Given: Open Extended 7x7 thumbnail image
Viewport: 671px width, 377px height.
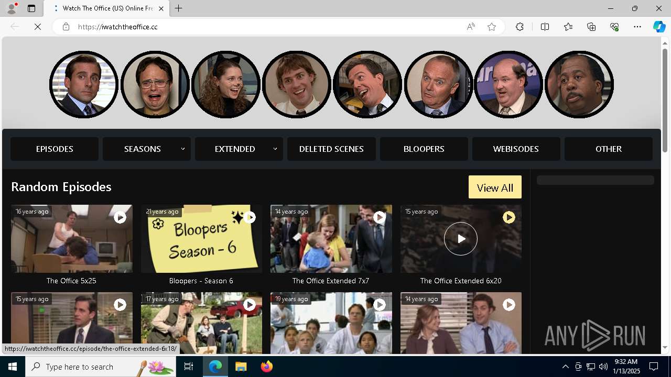Looking at the screenshot, I should coord(331,239).
